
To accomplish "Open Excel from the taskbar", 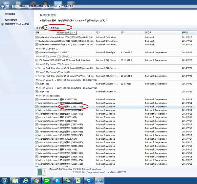I will pyautogui.click(x=78, y=181).
